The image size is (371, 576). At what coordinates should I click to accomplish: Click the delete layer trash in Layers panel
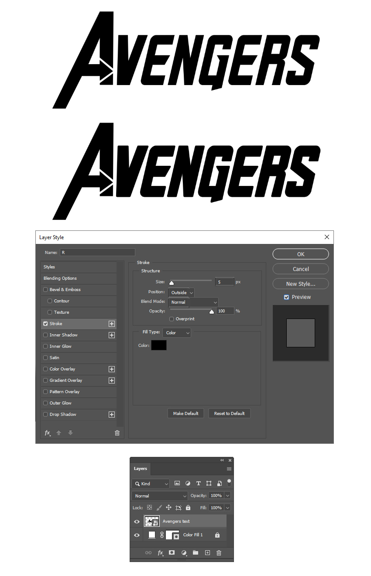219,553
